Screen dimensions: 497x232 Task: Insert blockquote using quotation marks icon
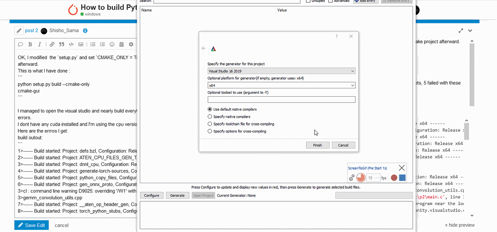pyautogui.click(x=62, y=45)
